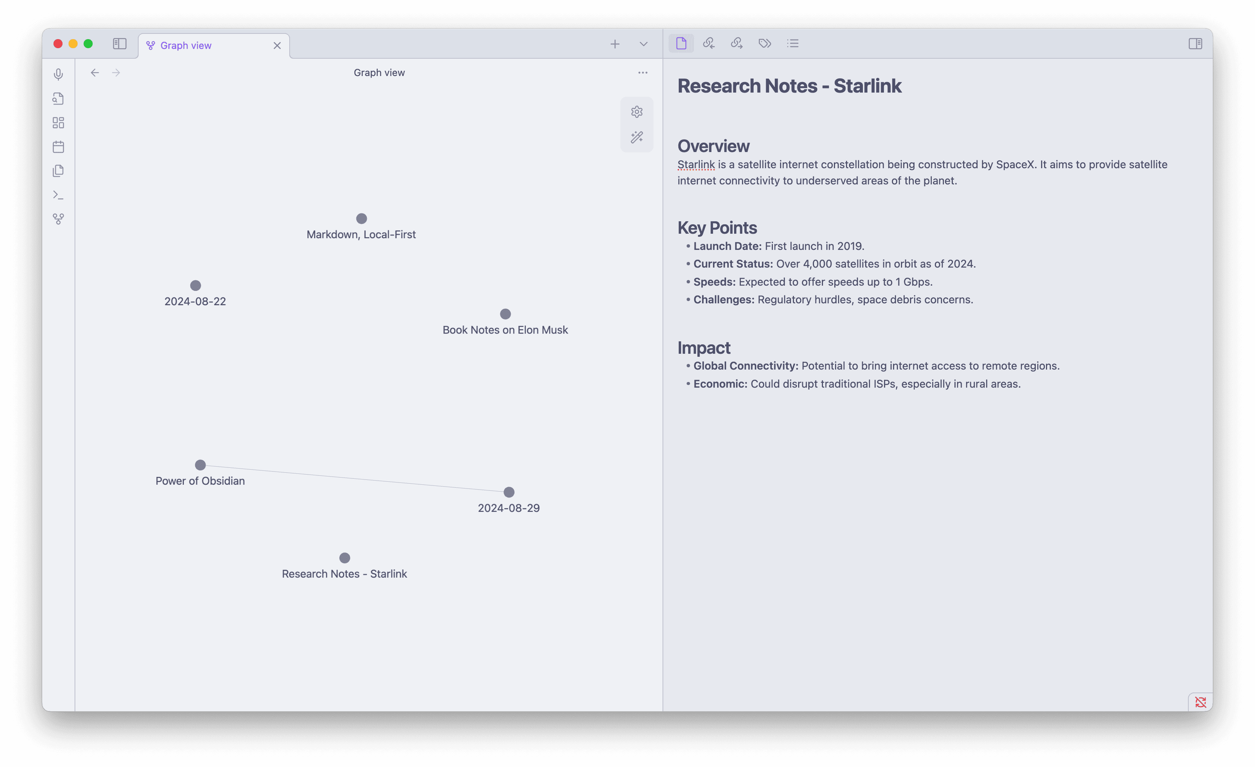Open templates icon in sidebar ribbon
1255x767 pixels.
pos(59,171)
